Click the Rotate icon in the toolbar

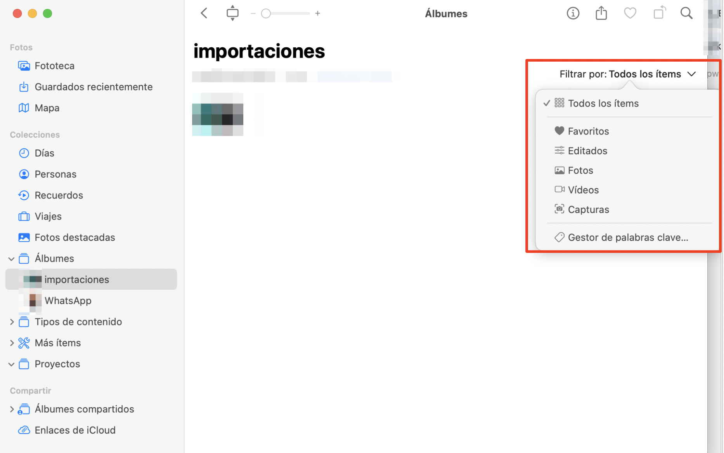pos(659,13)
